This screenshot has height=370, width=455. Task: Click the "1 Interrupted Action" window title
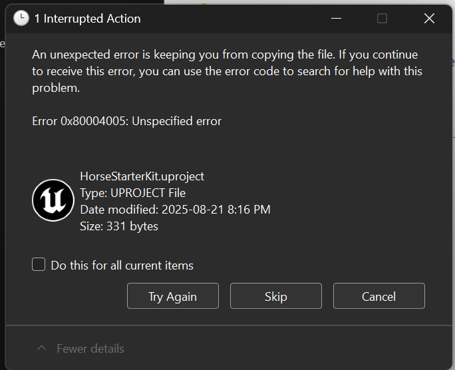[x=87, y=19]
